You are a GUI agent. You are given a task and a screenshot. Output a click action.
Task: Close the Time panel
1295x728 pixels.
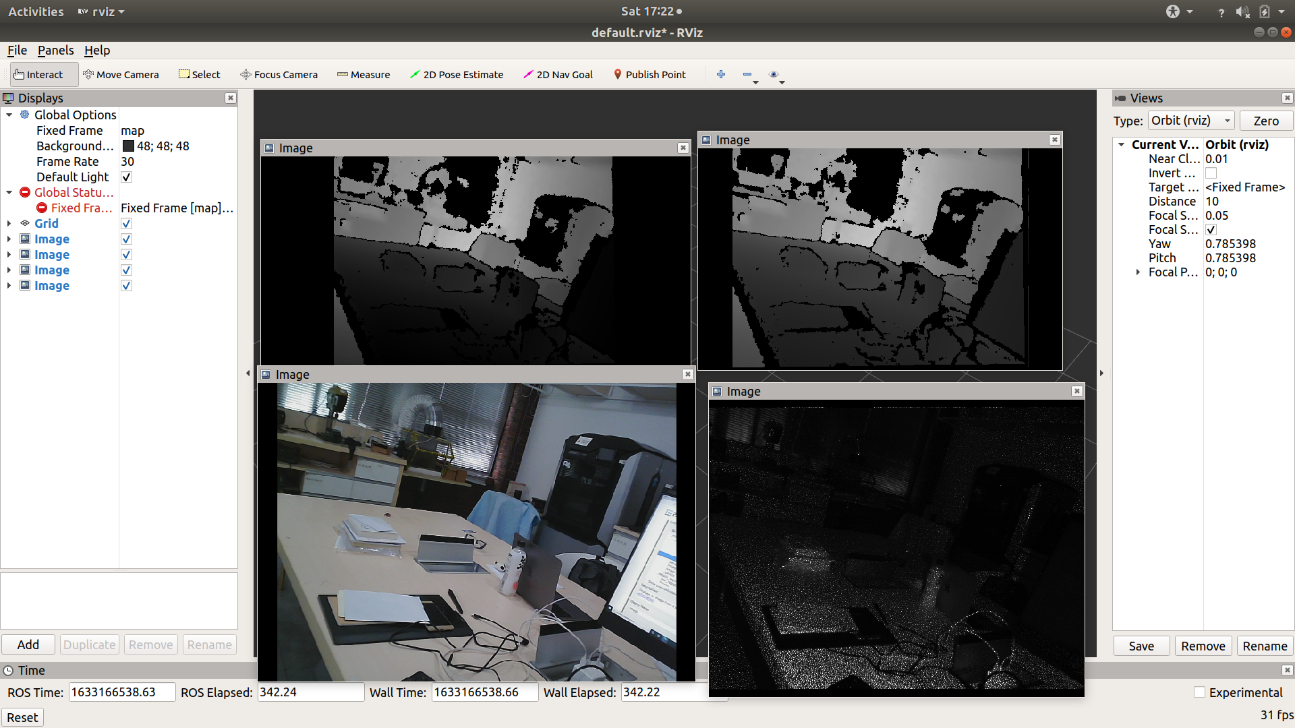[1287, 670]
